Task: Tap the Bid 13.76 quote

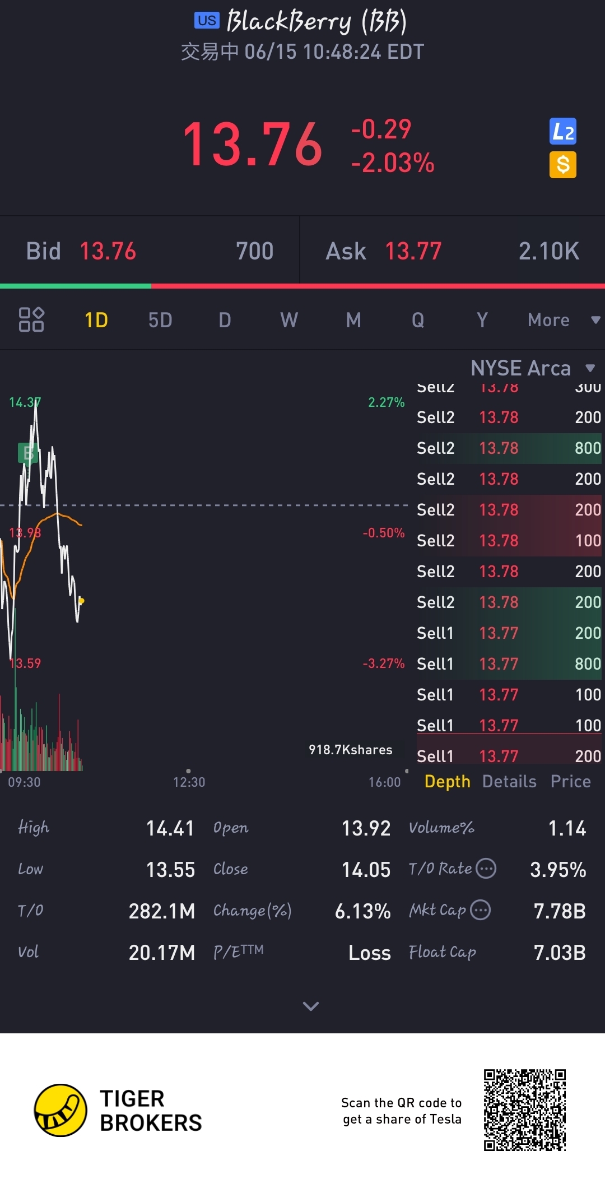Action: (x=150, y=251)
